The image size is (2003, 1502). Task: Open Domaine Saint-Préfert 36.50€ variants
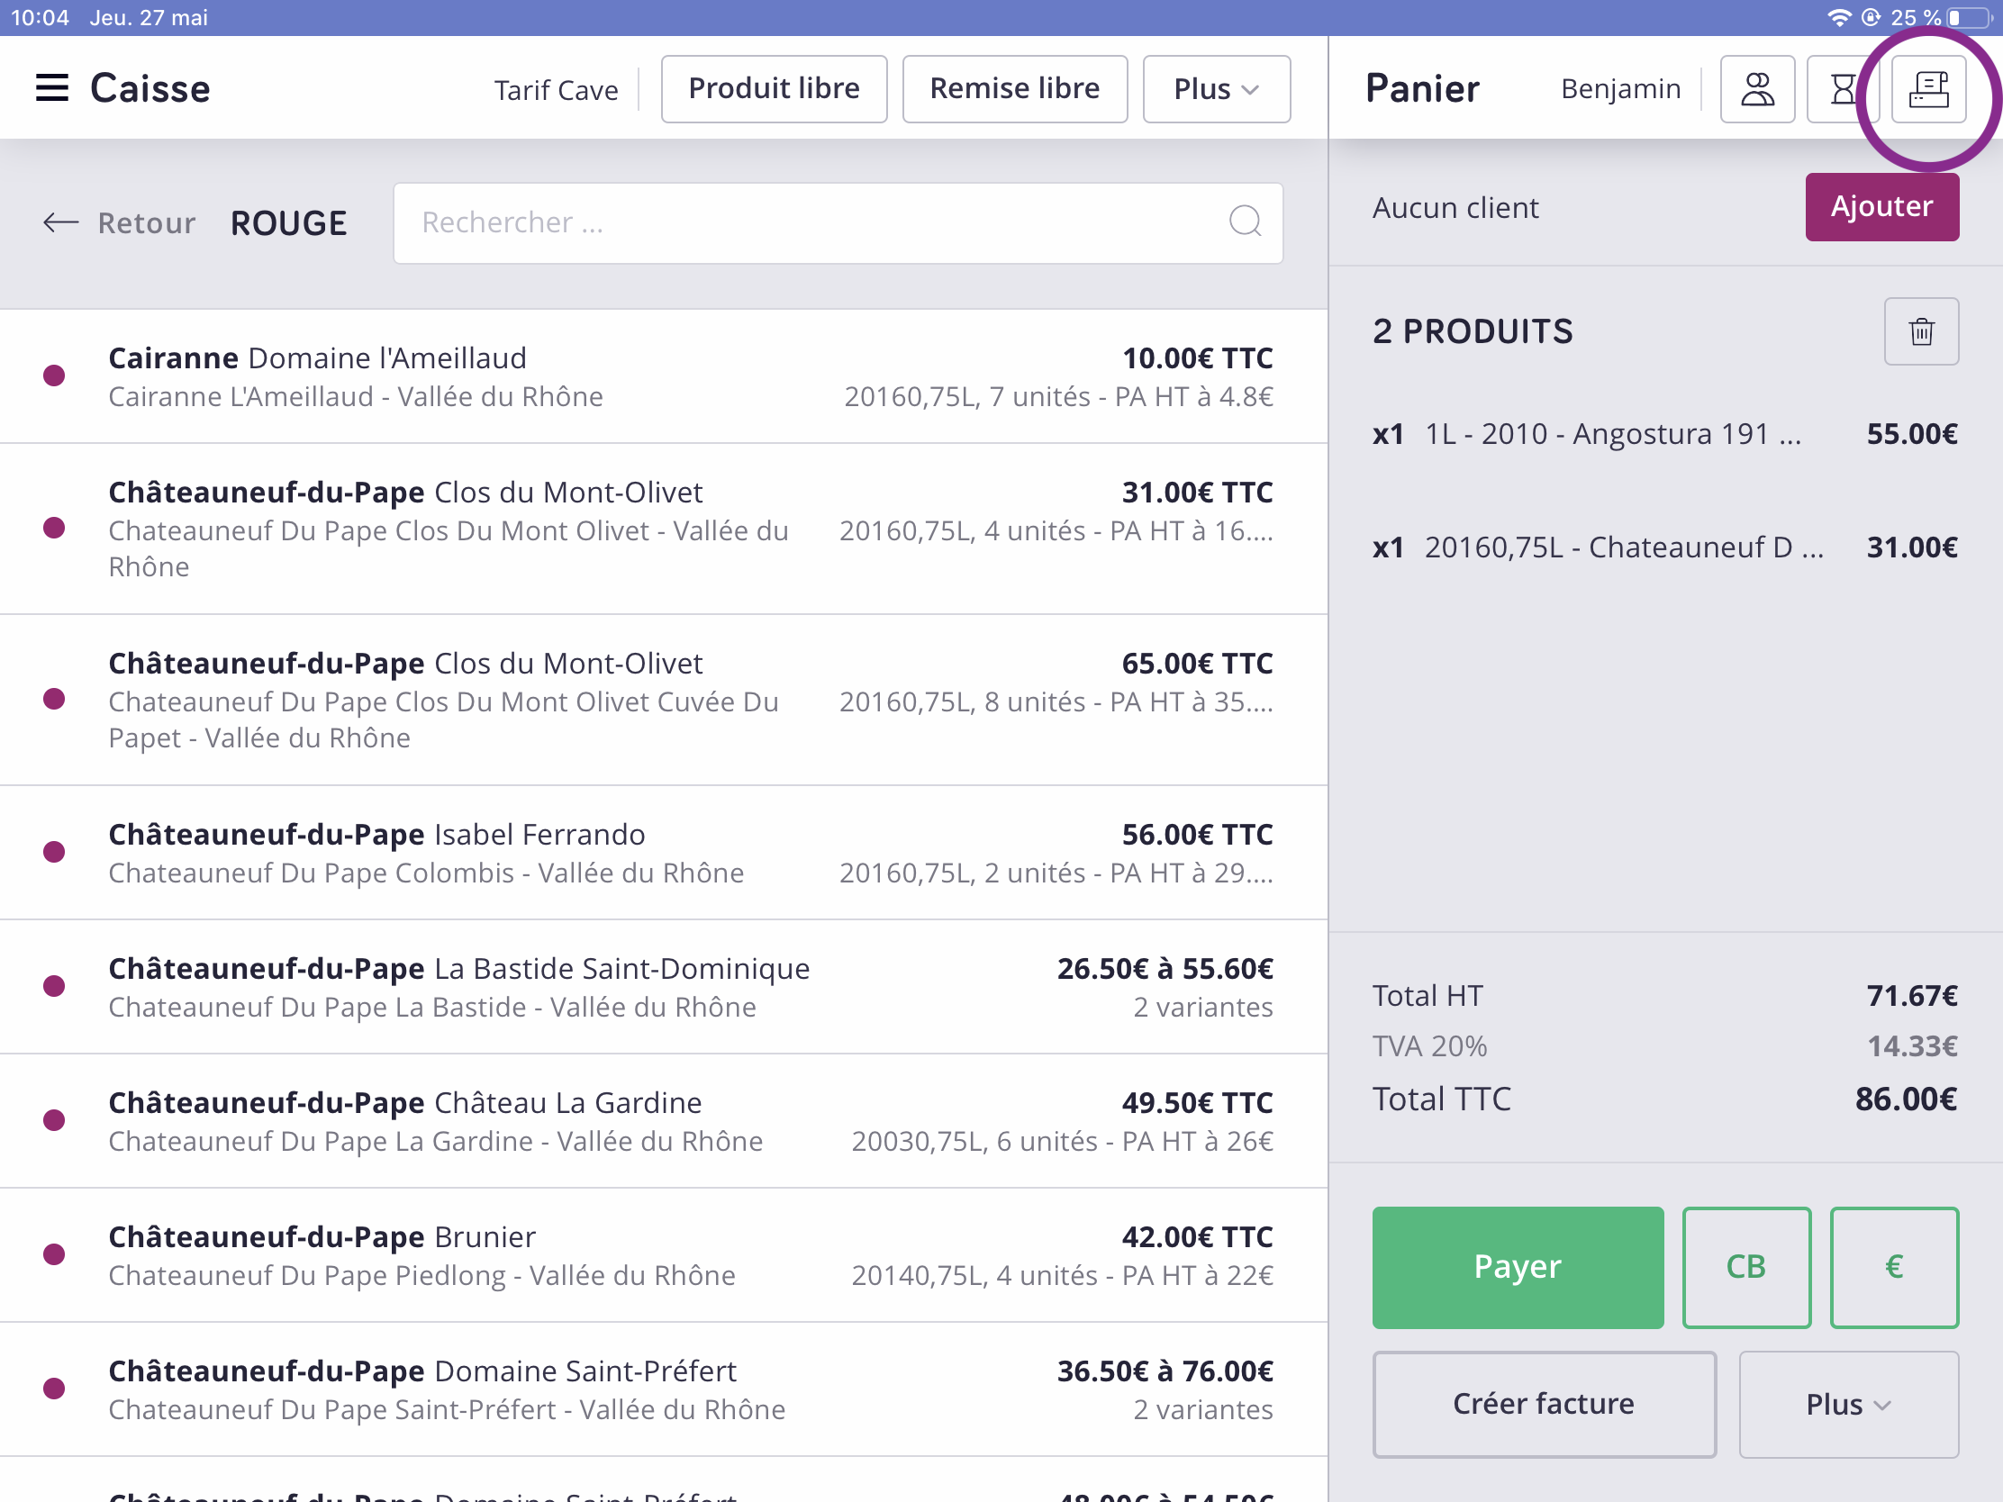(x=664, y=1389)
